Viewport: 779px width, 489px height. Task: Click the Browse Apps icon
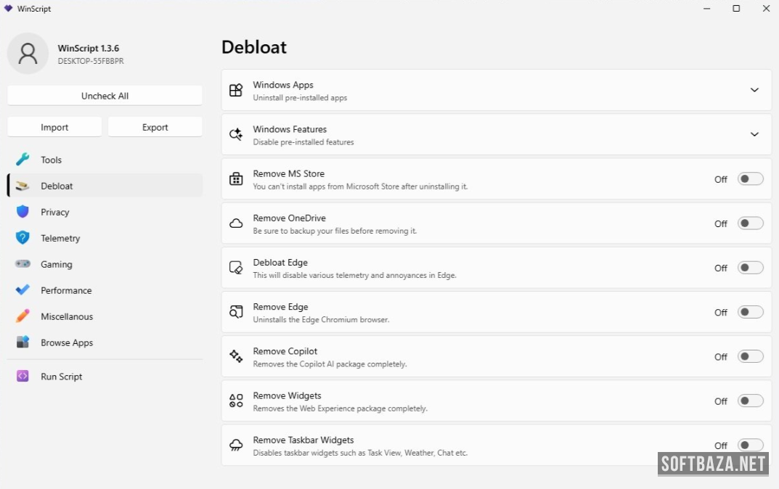[x=23, y=342]
